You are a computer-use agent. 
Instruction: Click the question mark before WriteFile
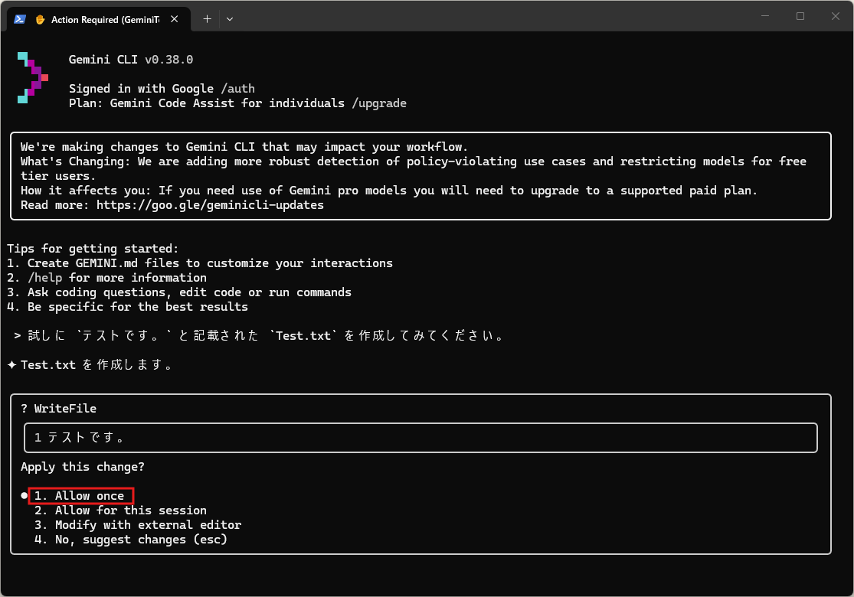tap(25, 409)
